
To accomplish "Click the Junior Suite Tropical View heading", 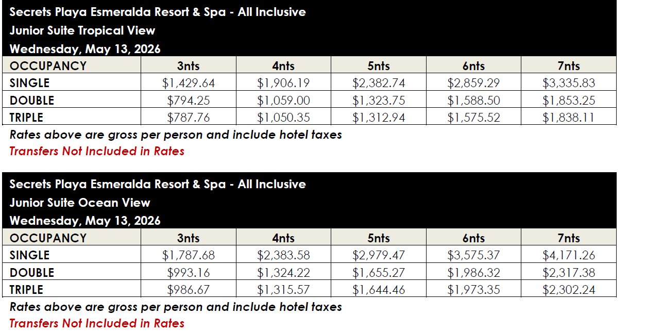I will [82, 30].
